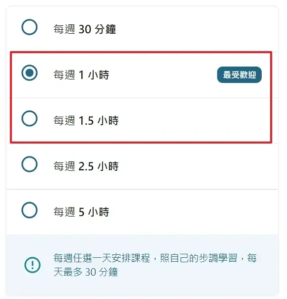Click the 天最多 30 分鐘 notice line
Image resolution: width=287 pixels, height=299 pixels.
tap(86, 272)
